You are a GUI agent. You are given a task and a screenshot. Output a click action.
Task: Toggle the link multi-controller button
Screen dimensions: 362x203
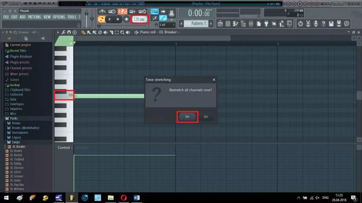163,18
